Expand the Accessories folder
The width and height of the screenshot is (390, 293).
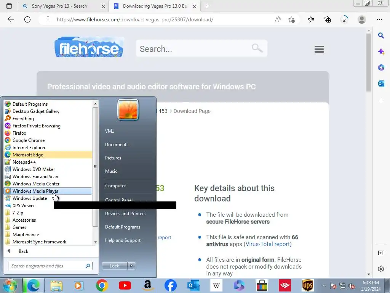(48, 220)
